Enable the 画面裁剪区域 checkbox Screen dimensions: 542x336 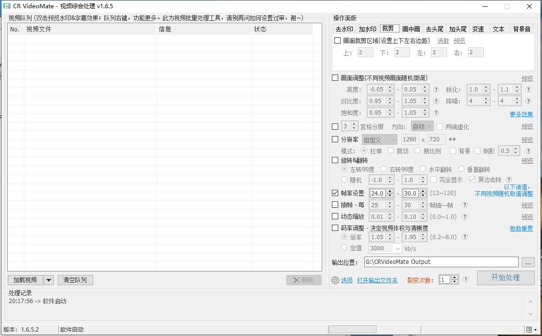click(338, 41)
